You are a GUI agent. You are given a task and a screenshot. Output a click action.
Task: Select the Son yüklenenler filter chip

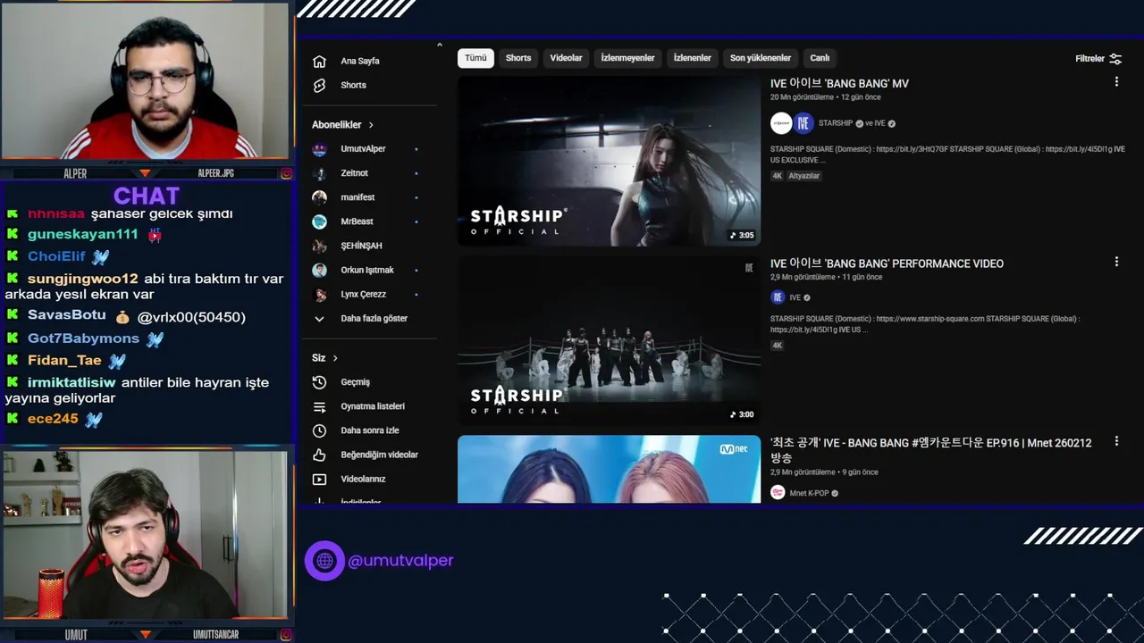(x=761, y=58)
